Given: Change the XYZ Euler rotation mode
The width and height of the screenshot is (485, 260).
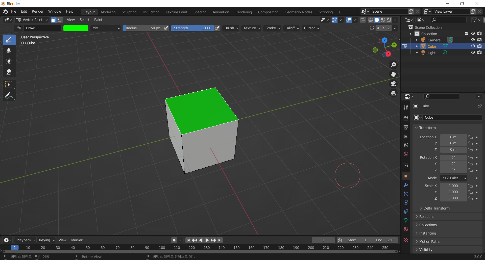Looking at the screenshot, I should pos(453,178).
